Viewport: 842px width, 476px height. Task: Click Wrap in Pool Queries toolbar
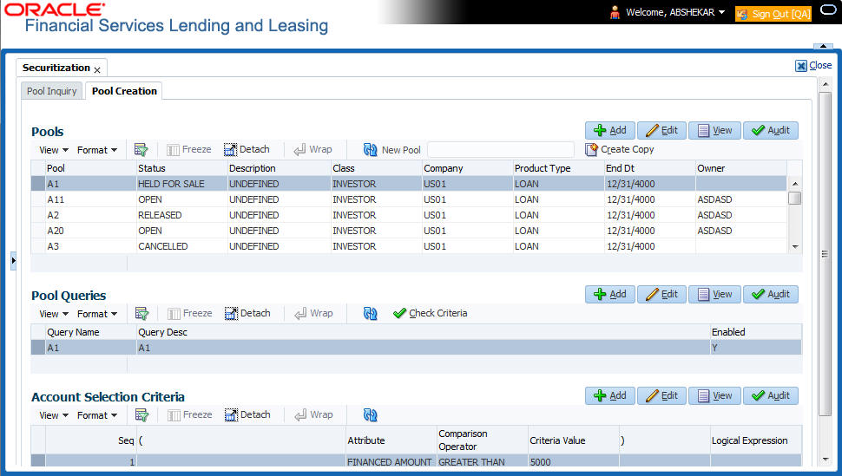[313, 313]
